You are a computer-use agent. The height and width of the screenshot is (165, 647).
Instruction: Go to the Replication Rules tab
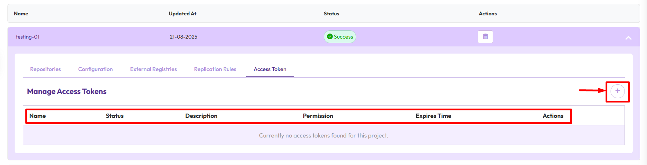pyautogui.click(x=215, y=69)
